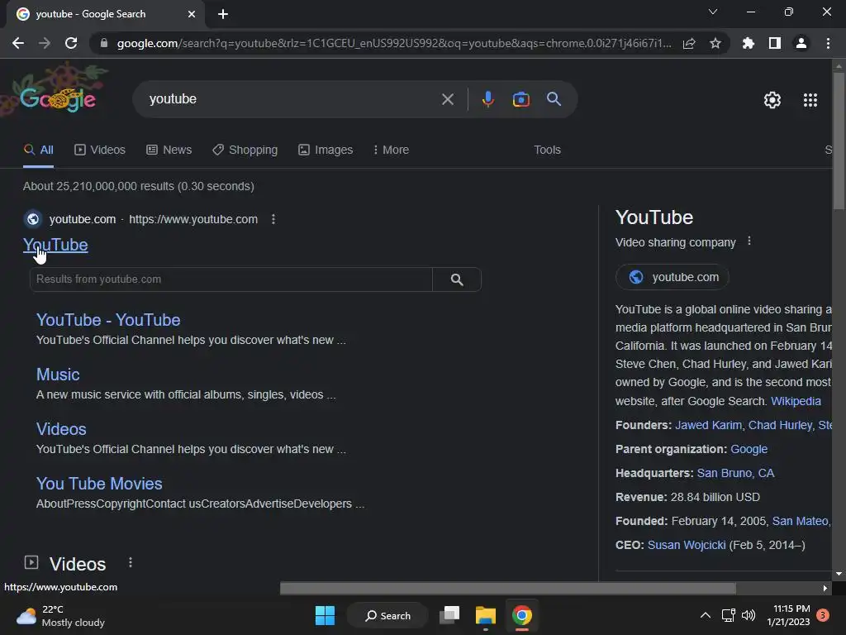Image resolution: width=846 pixels, height=635 pixels.
Task: Click the horizontal scrollbar thumb
Action: tap(508, 588)
